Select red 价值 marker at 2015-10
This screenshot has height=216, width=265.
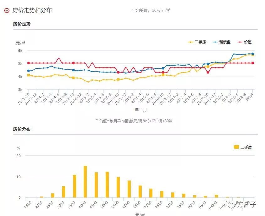(x=118, y=72)
